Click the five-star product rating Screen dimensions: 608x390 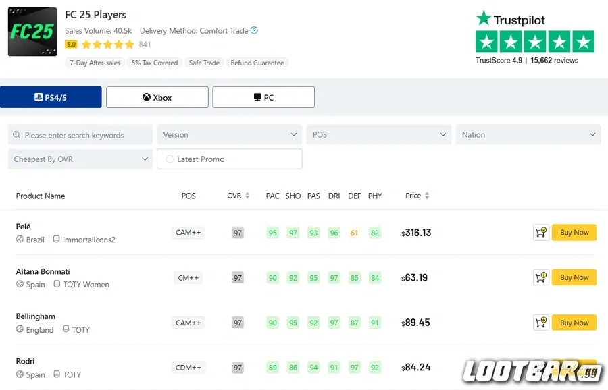point(108,44)
